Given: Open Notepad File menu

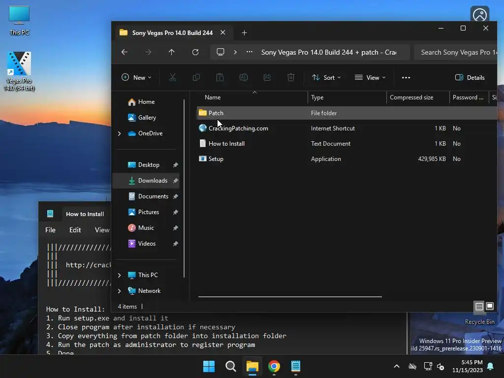Looking at the screenshot, I should (x=51, y=230).
